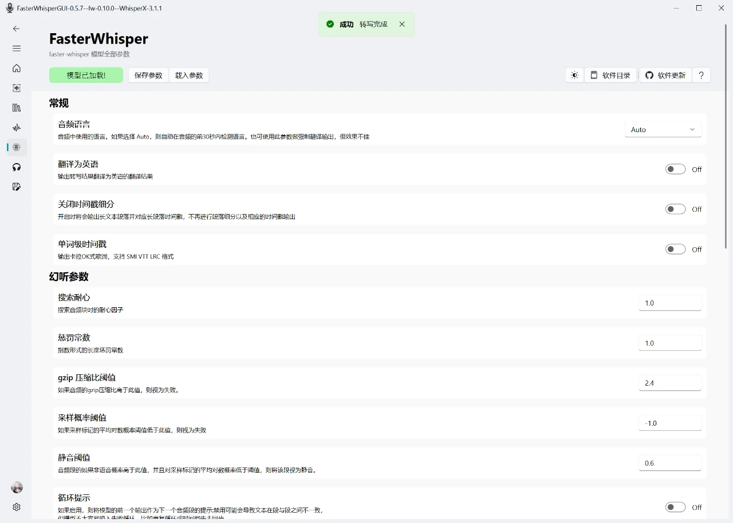This screenshot has width=733, height=523.
Task: Click the 搜索耐心 value field
Action: pyautogui.click(x=670, y=303)
